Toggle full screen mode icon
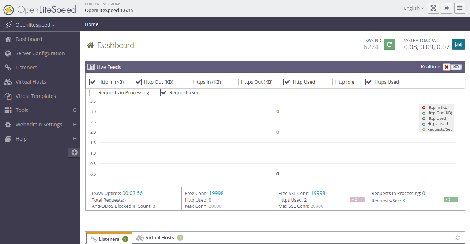The width and height of the screenshot is (470, 244). coord(433,8)
